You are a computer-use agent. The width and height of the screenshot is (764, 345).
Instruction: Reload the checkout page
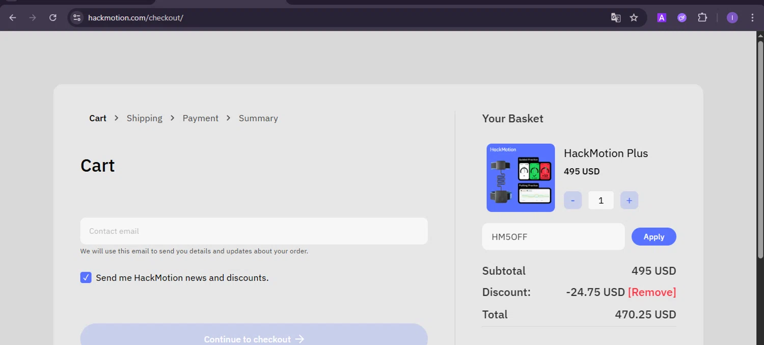click(53, 18)
